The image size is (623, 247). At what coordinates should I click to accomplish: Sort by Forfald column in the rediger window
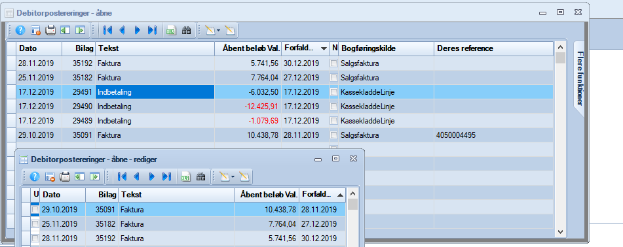coord(322,195)
